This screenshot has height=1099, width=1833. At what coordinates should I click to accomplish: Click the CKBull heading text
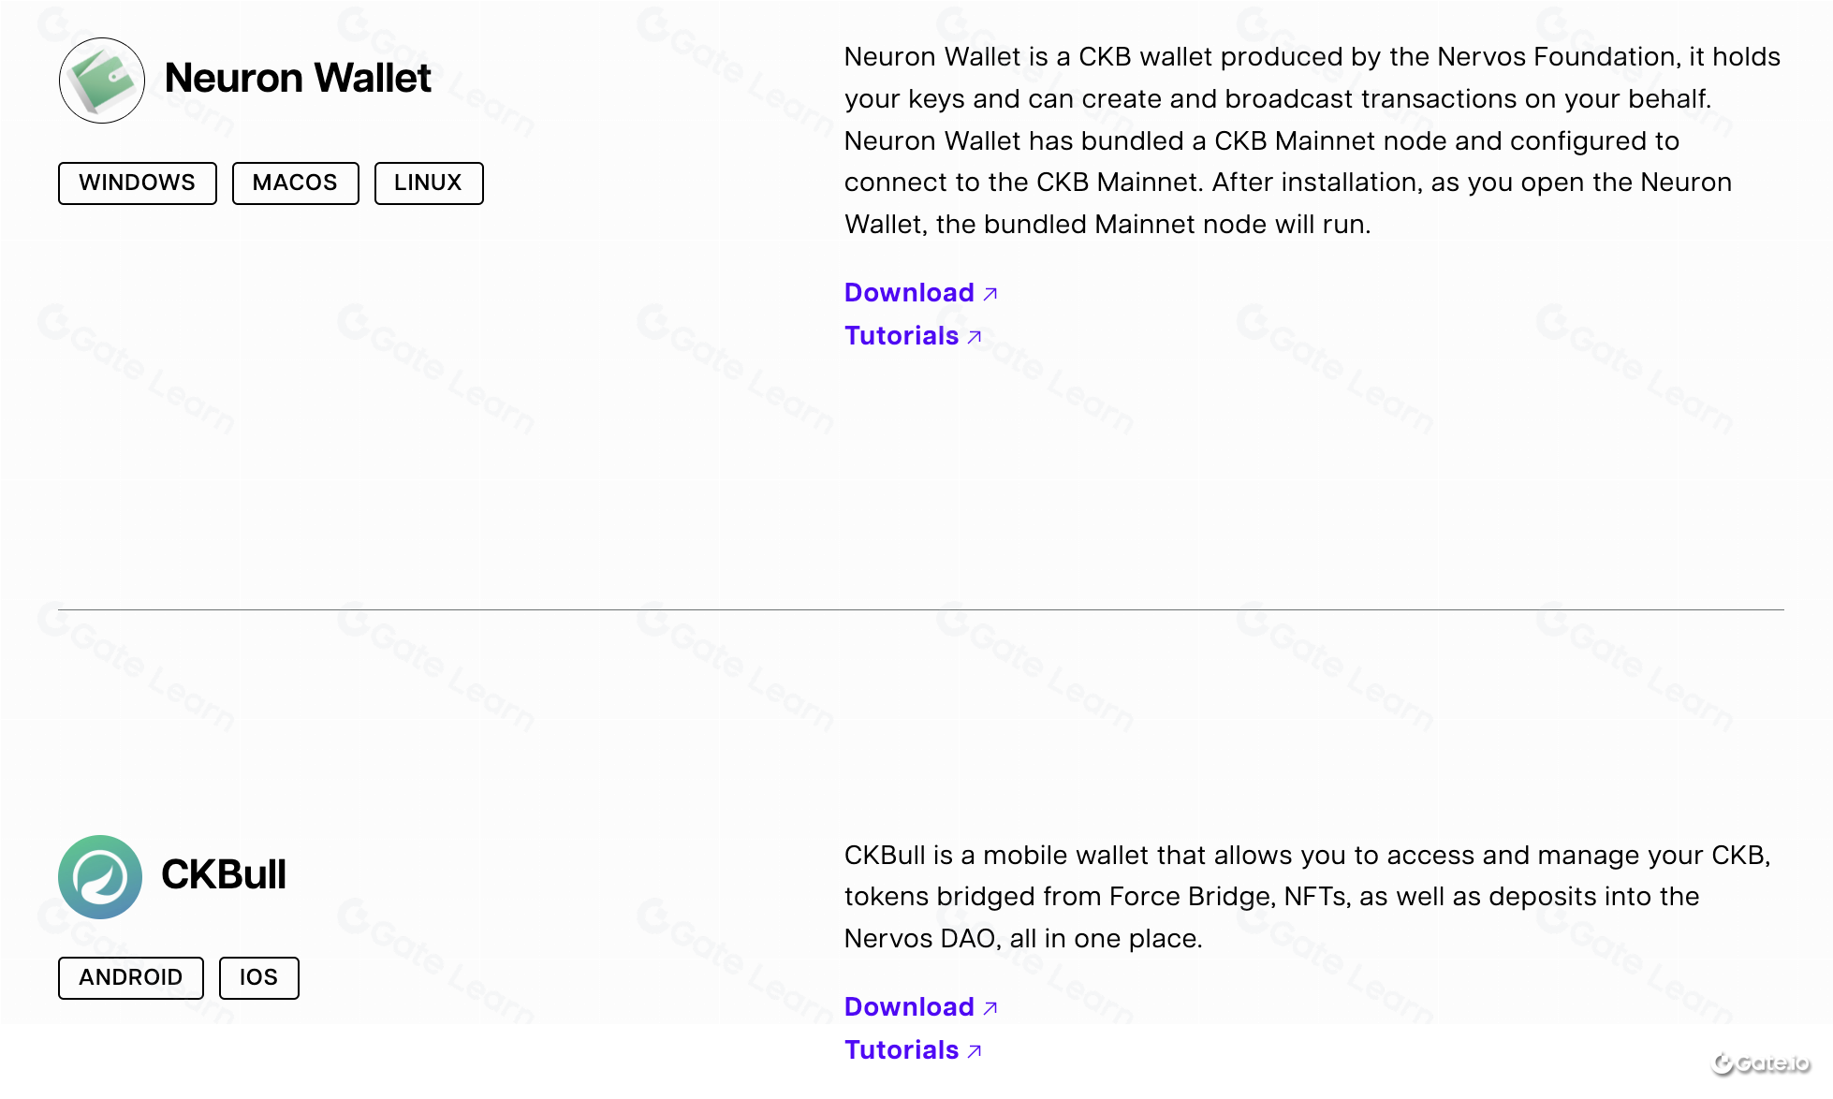tap(224, 875)
